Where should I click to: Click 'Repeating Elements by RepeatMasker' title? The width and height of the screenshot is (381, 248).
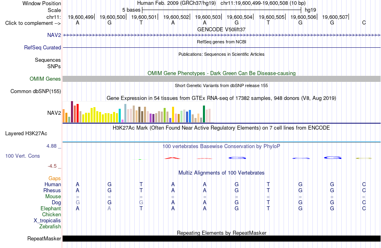click(221, 233)
